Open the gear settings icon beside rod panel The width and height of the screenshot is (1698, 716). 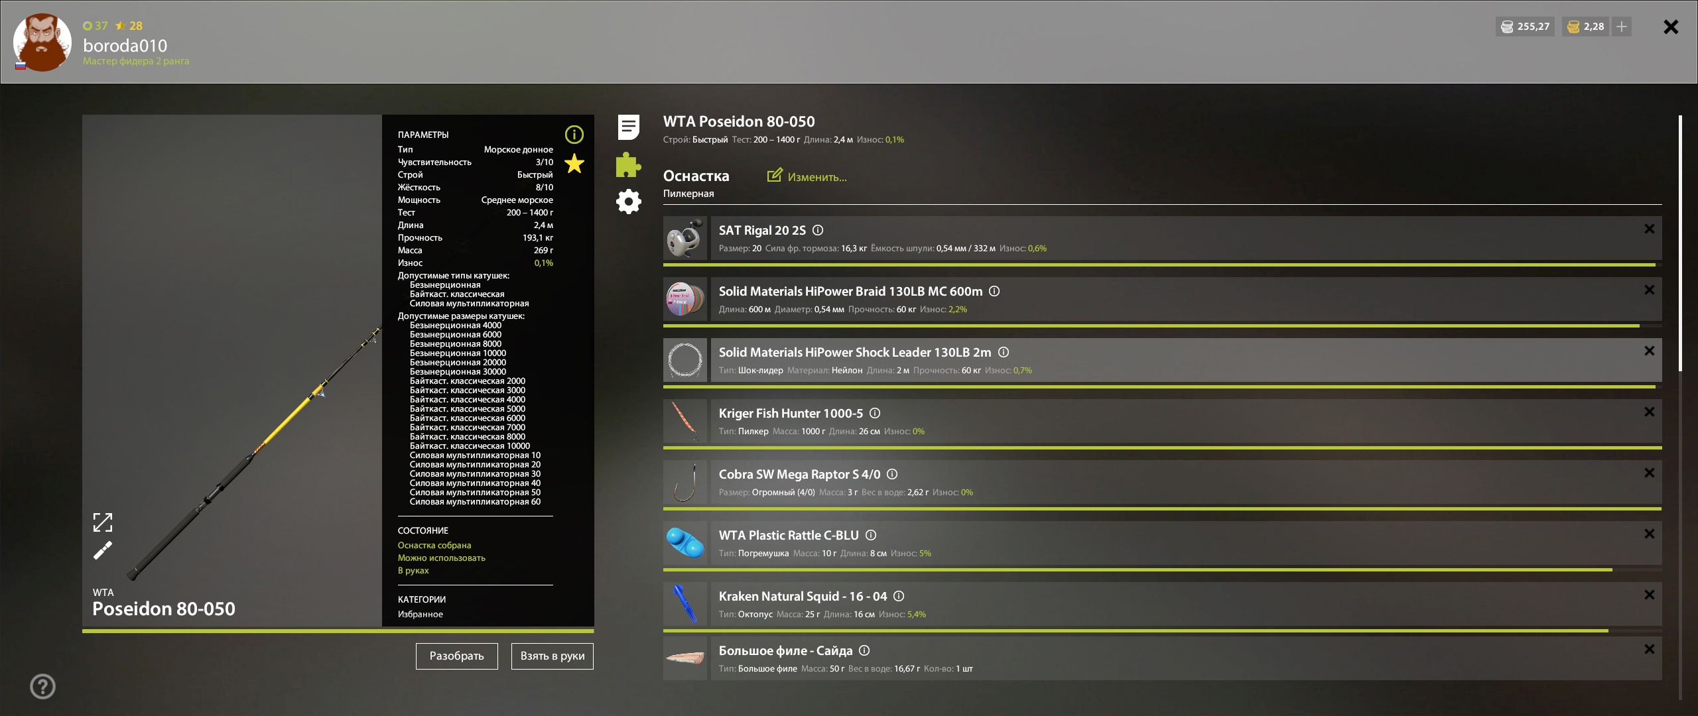(628, 202)
